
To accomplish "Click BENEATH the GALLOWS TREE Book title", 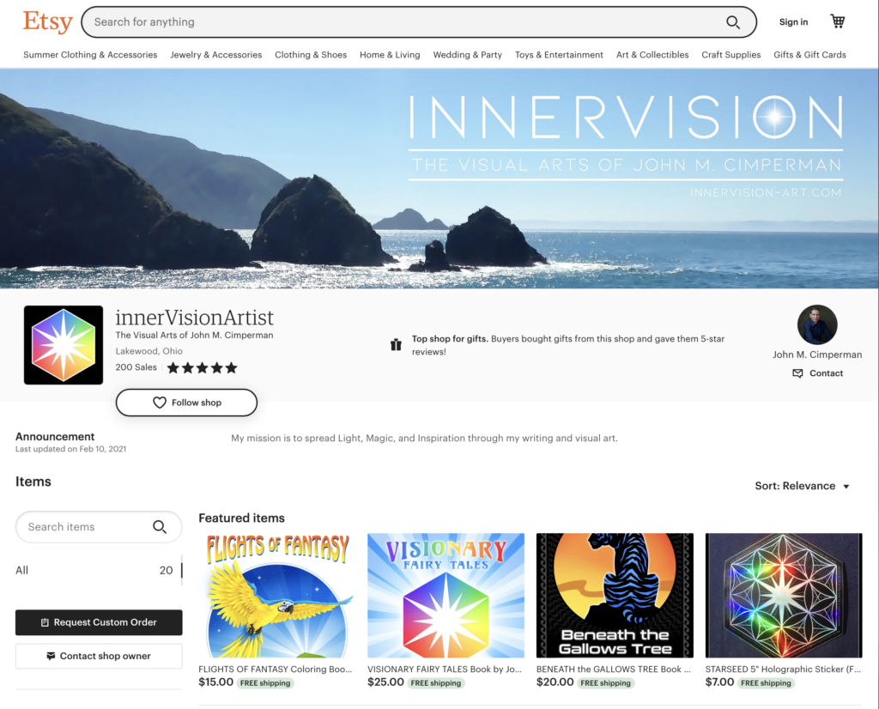I will (613, 670).
